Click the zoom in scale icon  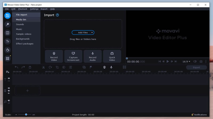pos(34,115)
